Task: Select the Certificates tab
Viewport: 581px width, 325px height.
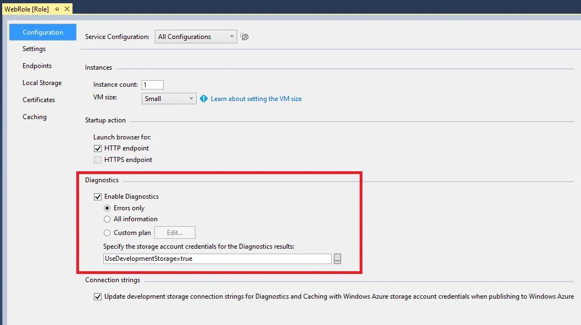Action: (x=38, y=100)
